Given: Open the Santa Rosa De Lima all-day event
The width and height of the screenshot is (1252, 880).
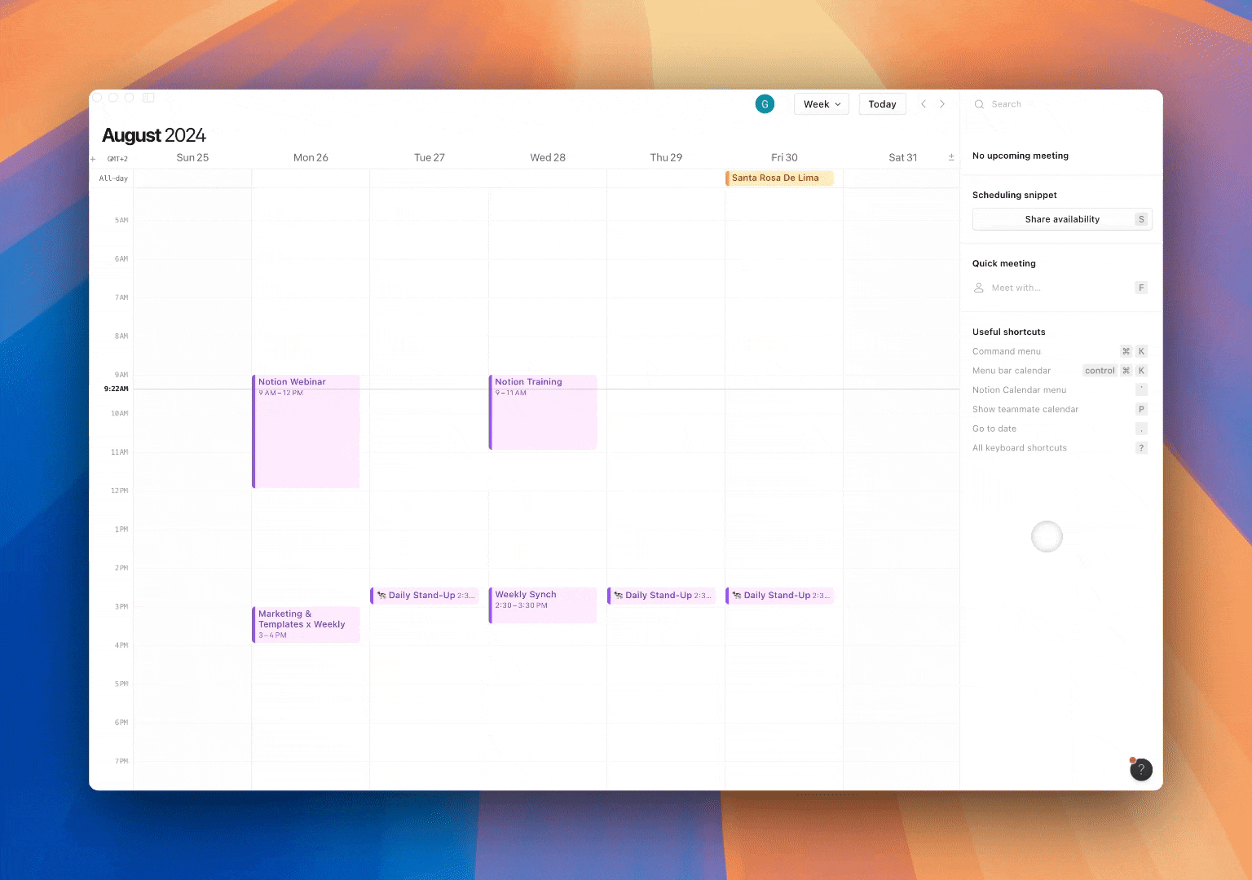Looking at the screenshot, I should coord(779,178).
